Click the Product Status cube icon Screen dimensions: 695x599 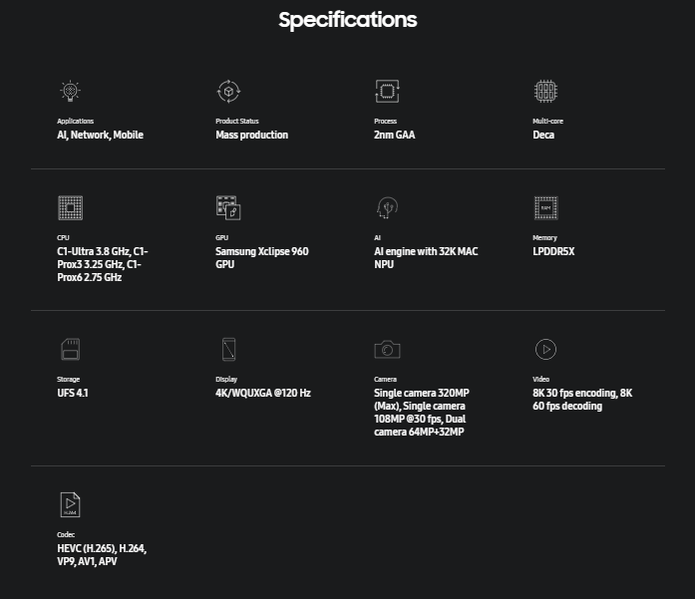coord(228,92)
